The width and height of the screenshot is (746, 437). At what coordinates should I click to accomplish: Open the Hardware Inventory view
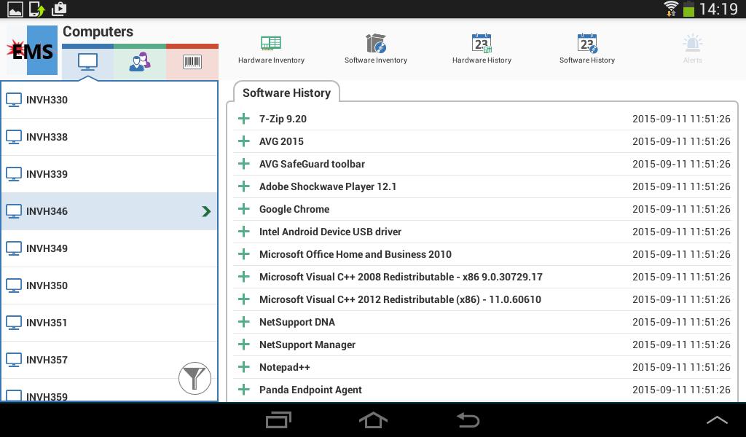point(271,49)
